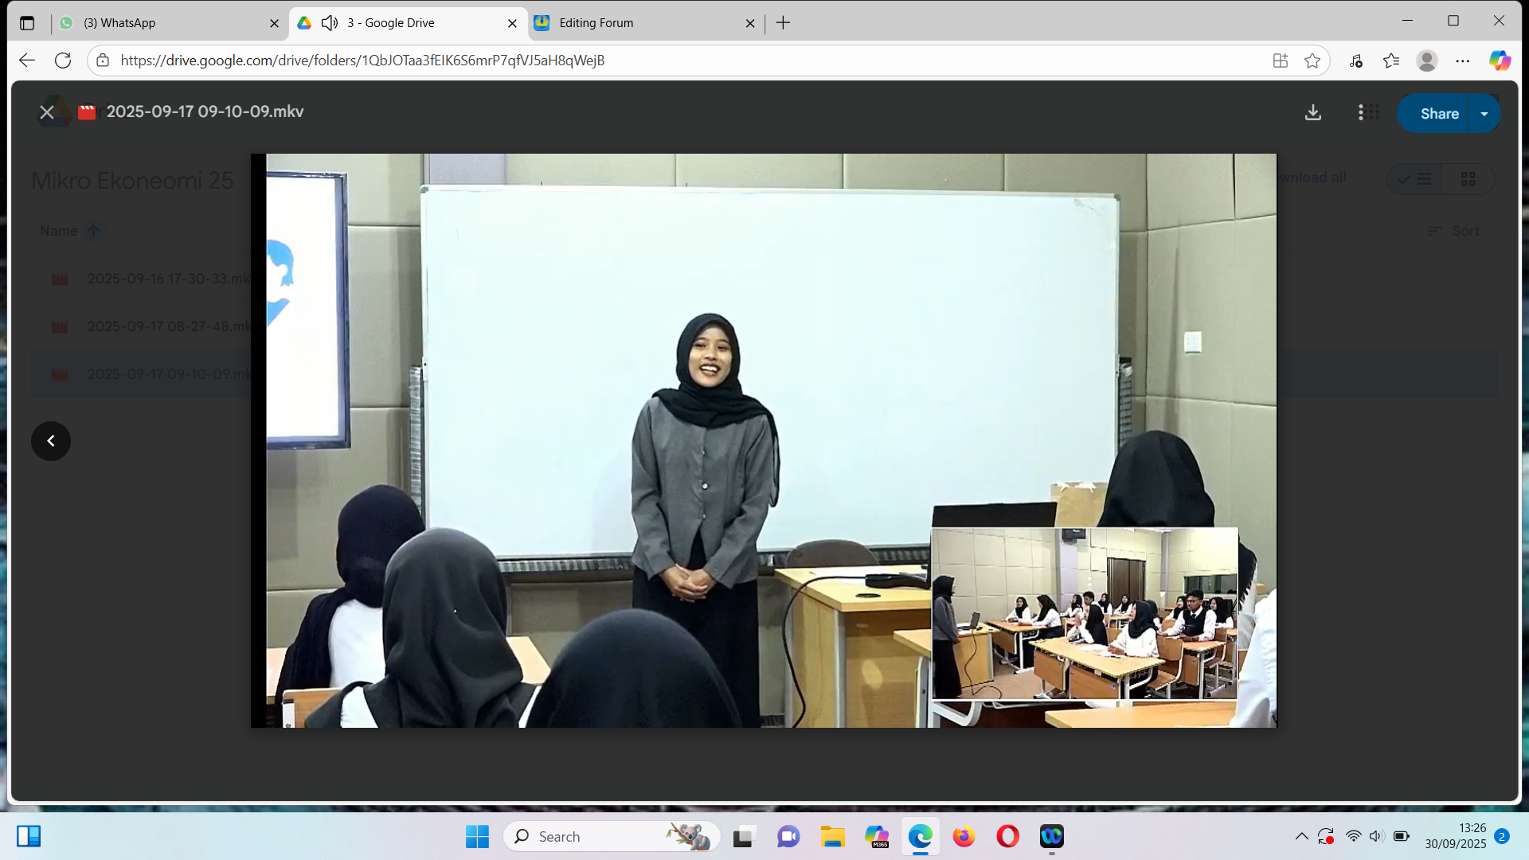1529x860 pixels.
Task: Click the browser refresh icon
Action: [x=63, y=61]
